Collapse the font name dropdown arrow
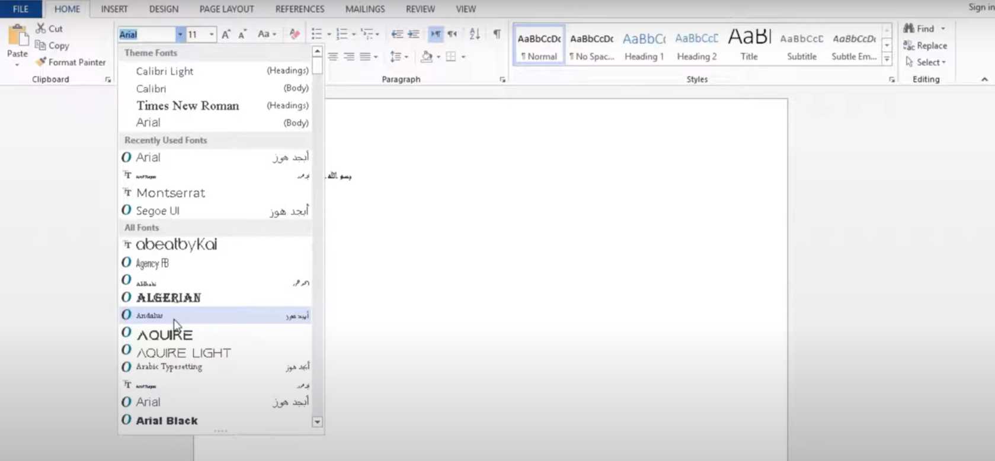The height and width of the screenshot is (461, 995). tap(180, 34)
